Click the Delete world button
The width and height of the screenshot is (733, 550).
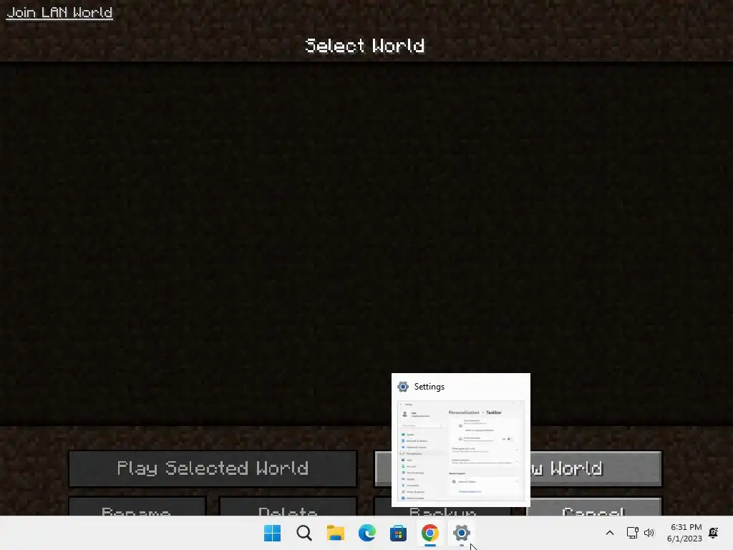[288, 507]
